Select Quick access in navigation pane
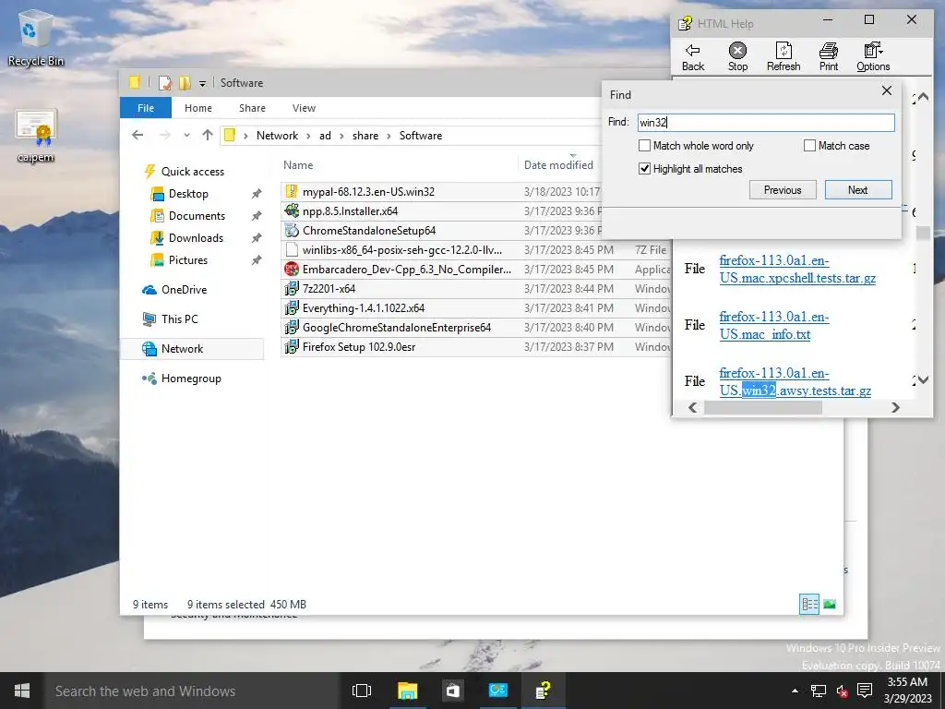The image size is (945, 709). tap(192, 171)
